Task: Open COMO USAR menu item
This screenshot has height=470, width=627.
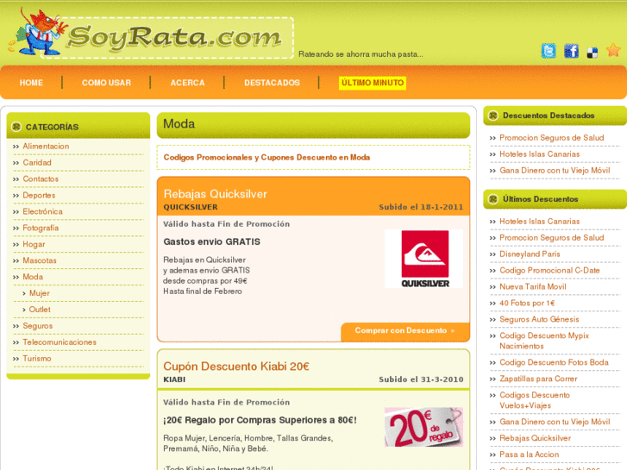Action: coord(106,83)
